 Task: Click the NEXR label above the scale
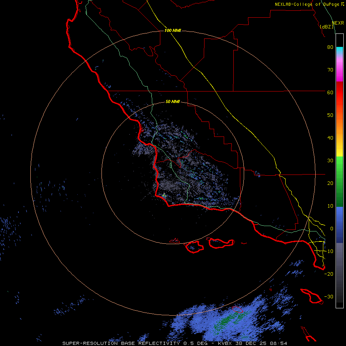click(338, 23)
